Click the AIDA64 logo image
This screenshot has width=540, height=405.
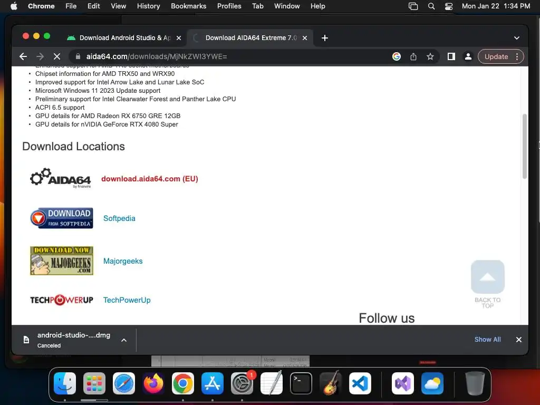coord(61,178)
